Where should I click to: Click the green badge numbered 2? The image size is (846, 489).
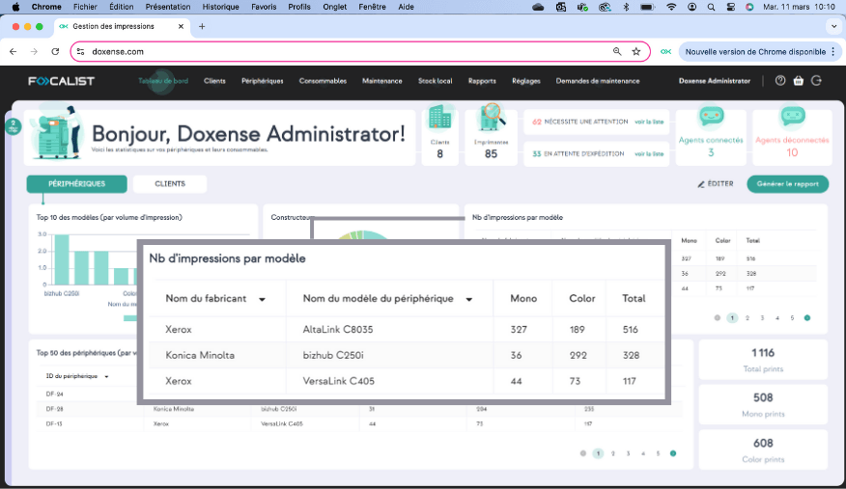(x=13, y=126)
